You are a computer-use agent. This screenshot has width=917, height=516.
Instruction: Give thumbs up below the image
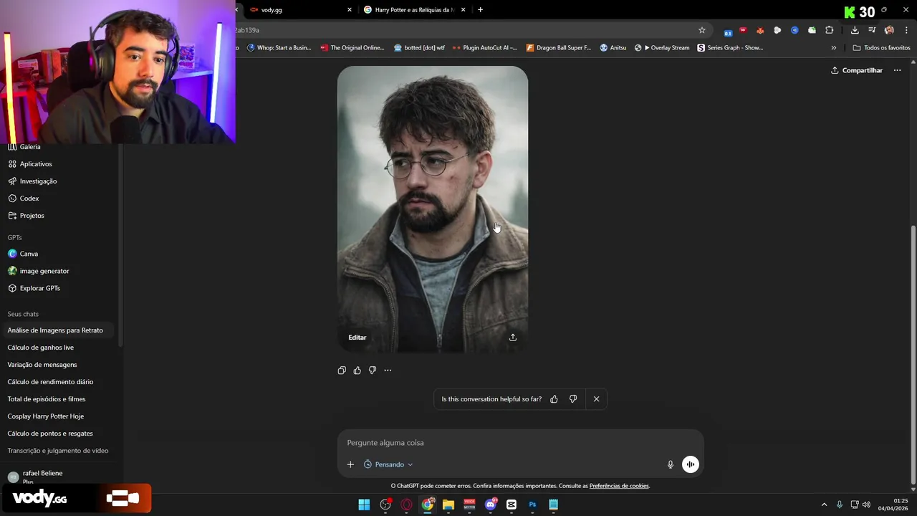(x=357, y=371)
